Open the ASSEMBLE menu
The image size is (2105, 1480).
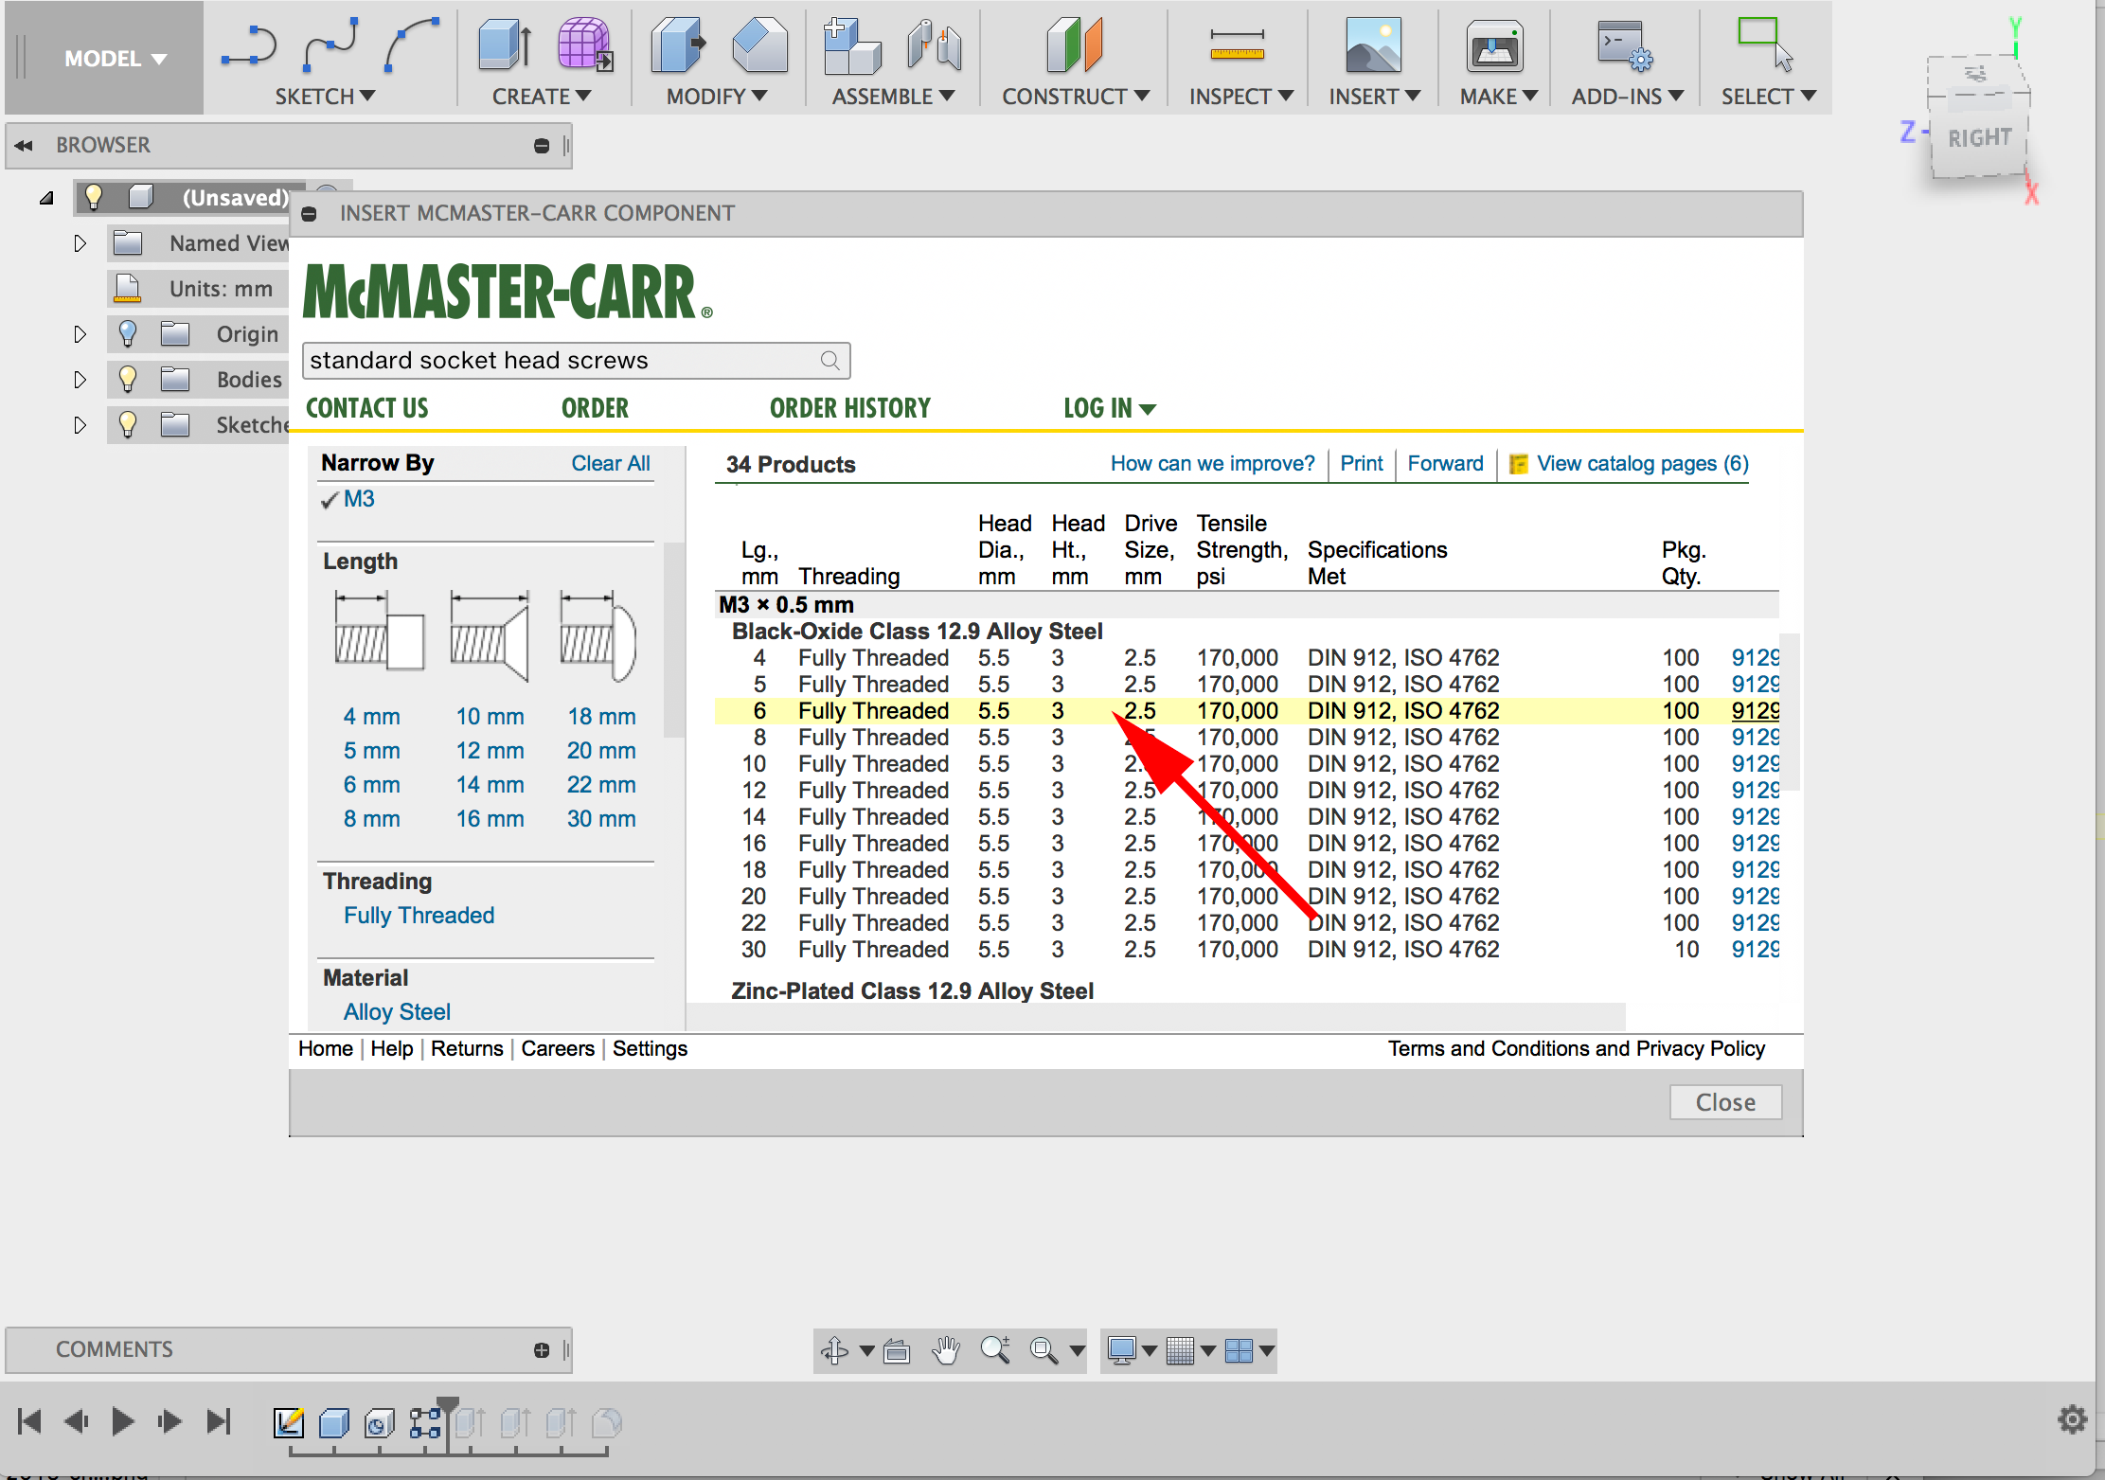pos(893,97)
